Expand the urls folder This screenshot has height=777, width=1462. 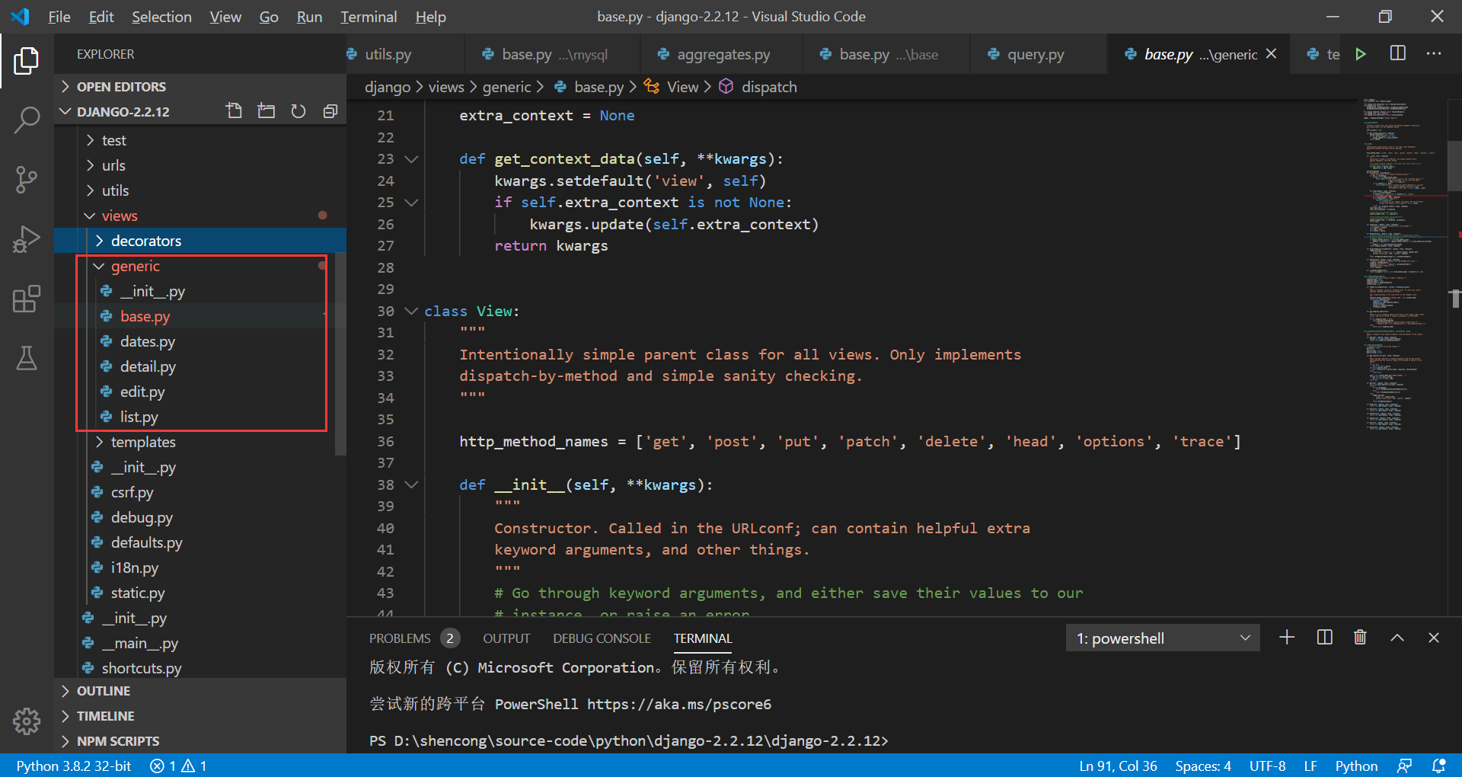click(200, 165)
